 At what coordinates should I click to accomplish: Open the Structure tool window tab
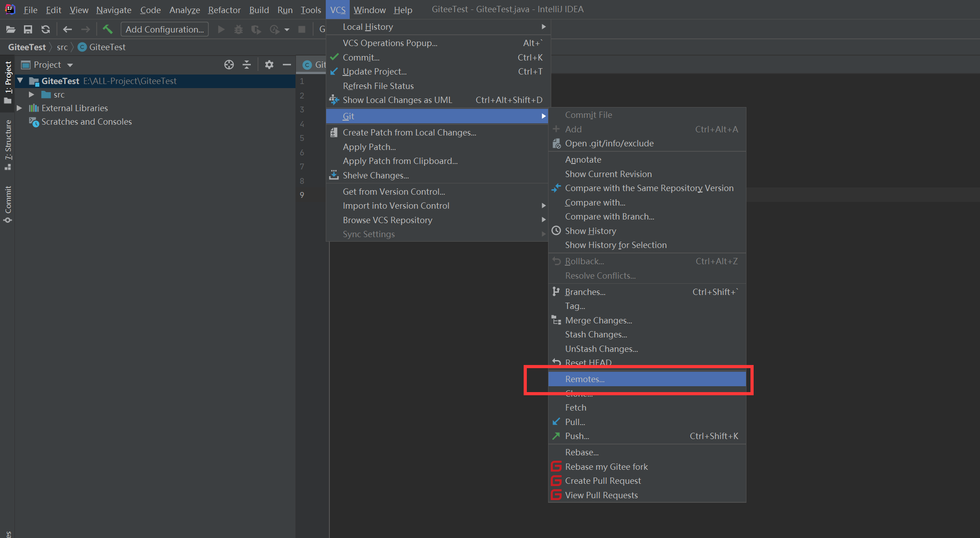8,145
